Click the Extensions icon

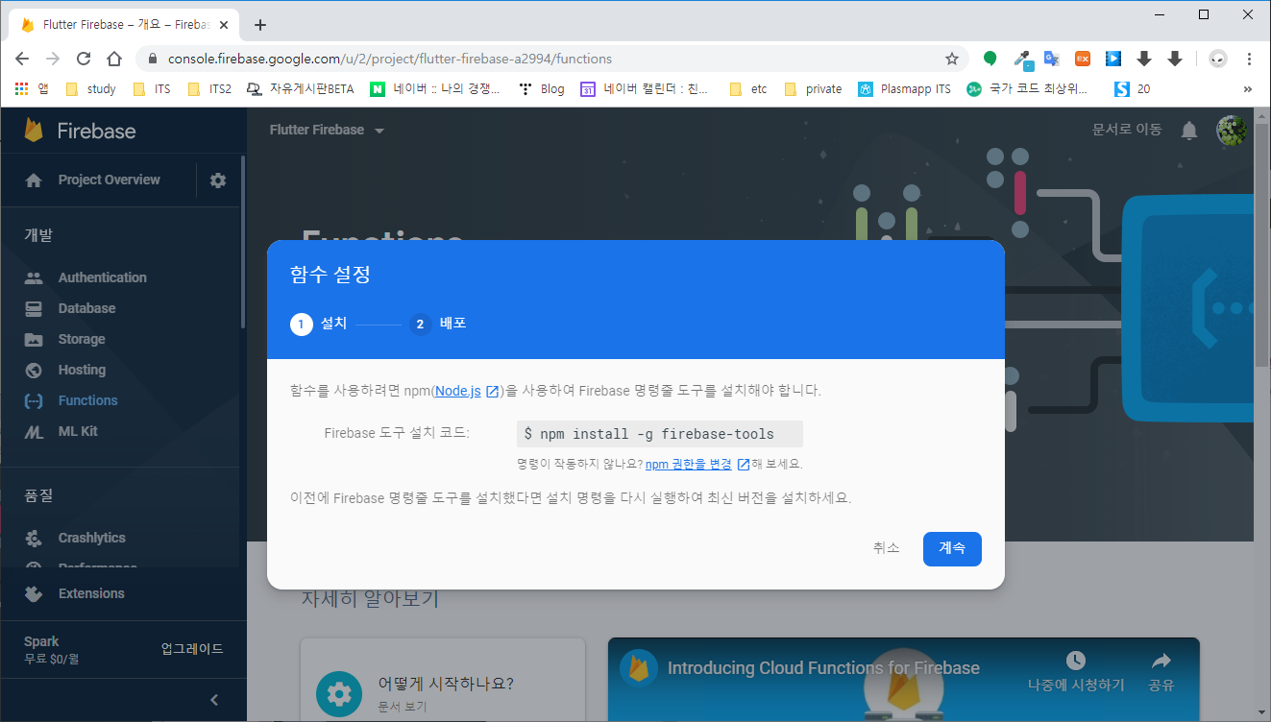pyautogui.click(x=34, y=593)
